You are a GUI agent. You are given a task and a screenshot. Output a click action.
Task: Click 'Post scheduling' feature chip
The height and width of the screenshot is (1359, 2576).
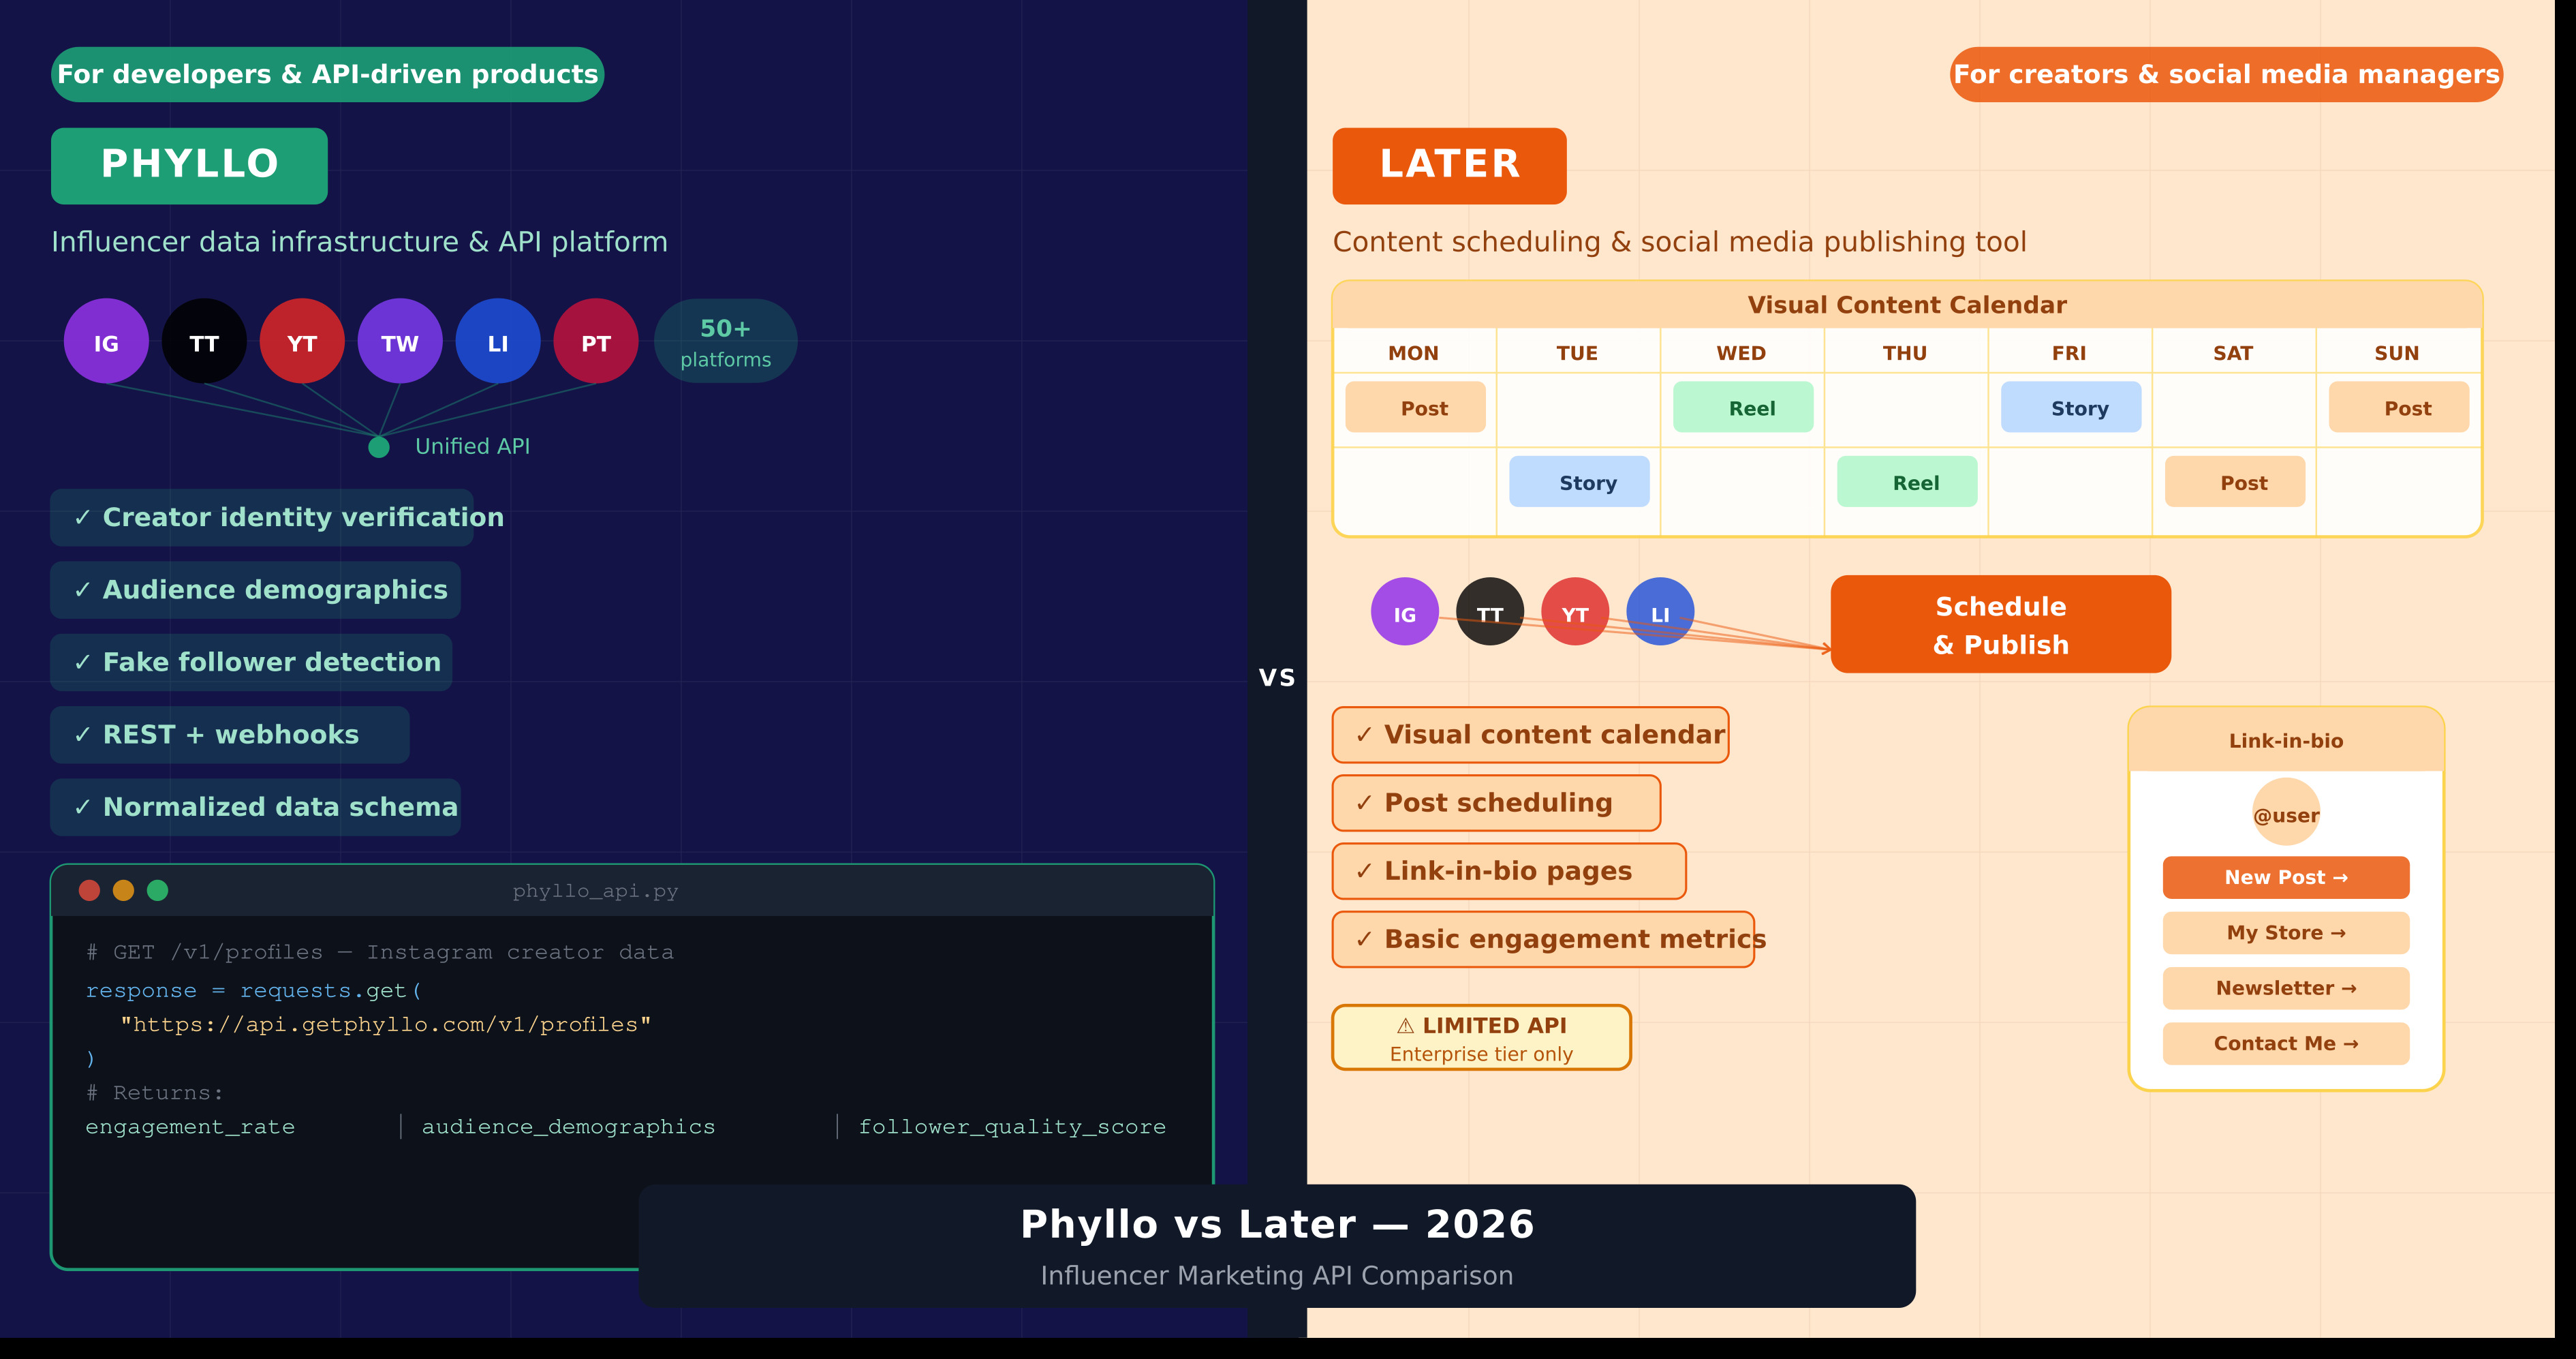pyautogui.click(x=1496, y=803)
